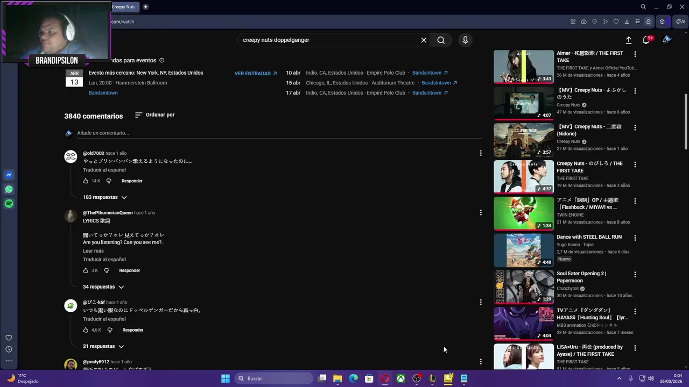The image size is (689, 387).
Task: Reply to 4,6 K likes comment
Action: (x=133, y=330)
